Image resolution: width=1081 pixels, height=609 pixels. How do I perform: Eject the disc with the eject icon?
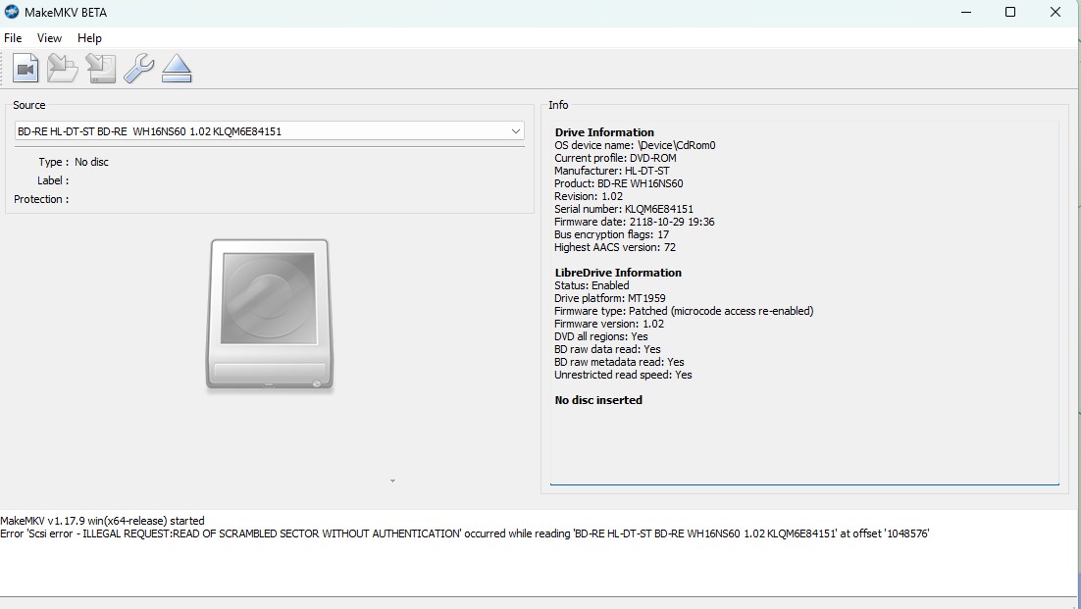(x=177, y=69)
